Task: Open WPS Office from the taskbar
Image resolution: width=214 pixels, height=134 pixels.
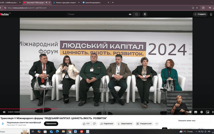Action: pos(82,132)
